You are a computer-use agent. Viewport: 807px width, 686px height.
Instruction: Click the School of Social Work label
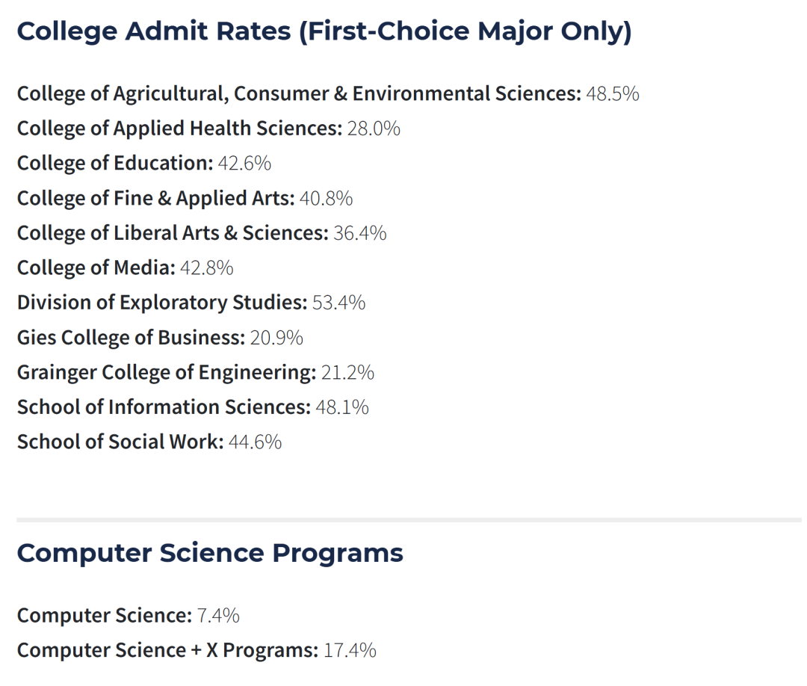coord(120,442)
